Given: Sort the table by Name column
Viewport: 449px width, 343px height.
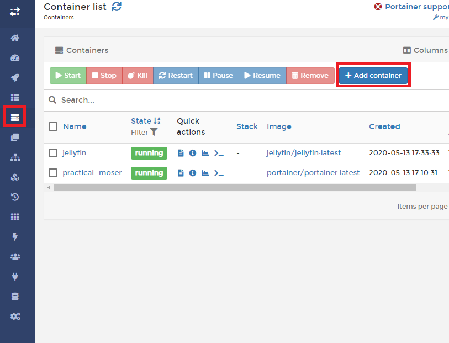Looking at the screenshot, I should coord(75,126).
